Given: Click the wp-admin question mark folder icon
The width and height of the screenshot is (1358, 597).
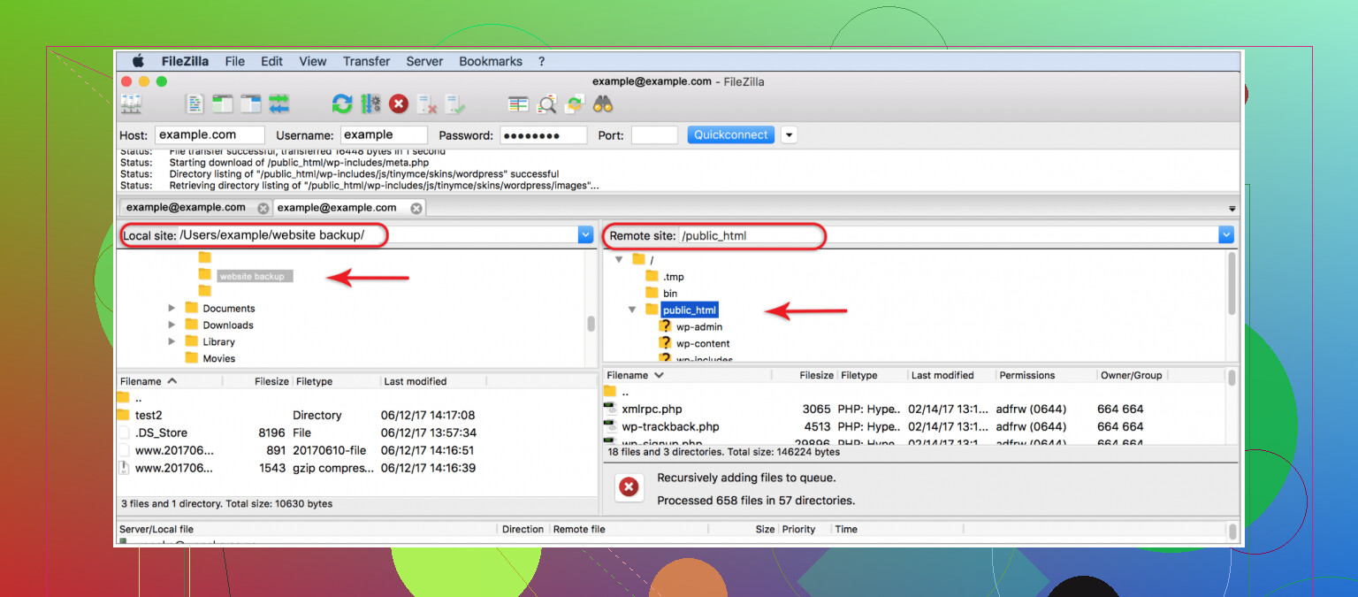Looking at the screenshot, I should (x=665, y=326).
